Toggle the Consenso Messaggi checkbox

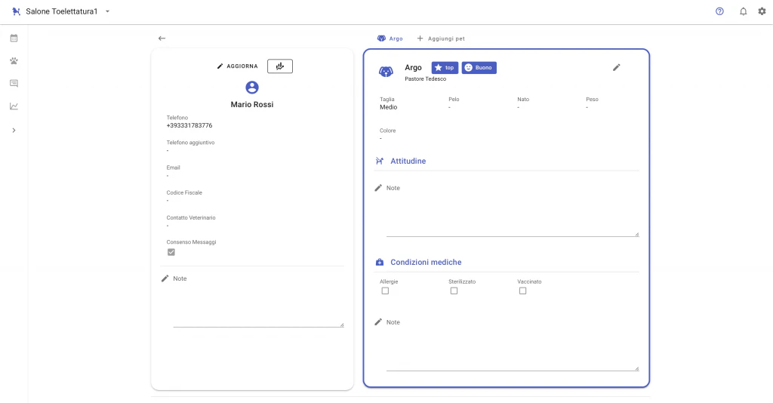click(x=171, y=252)
